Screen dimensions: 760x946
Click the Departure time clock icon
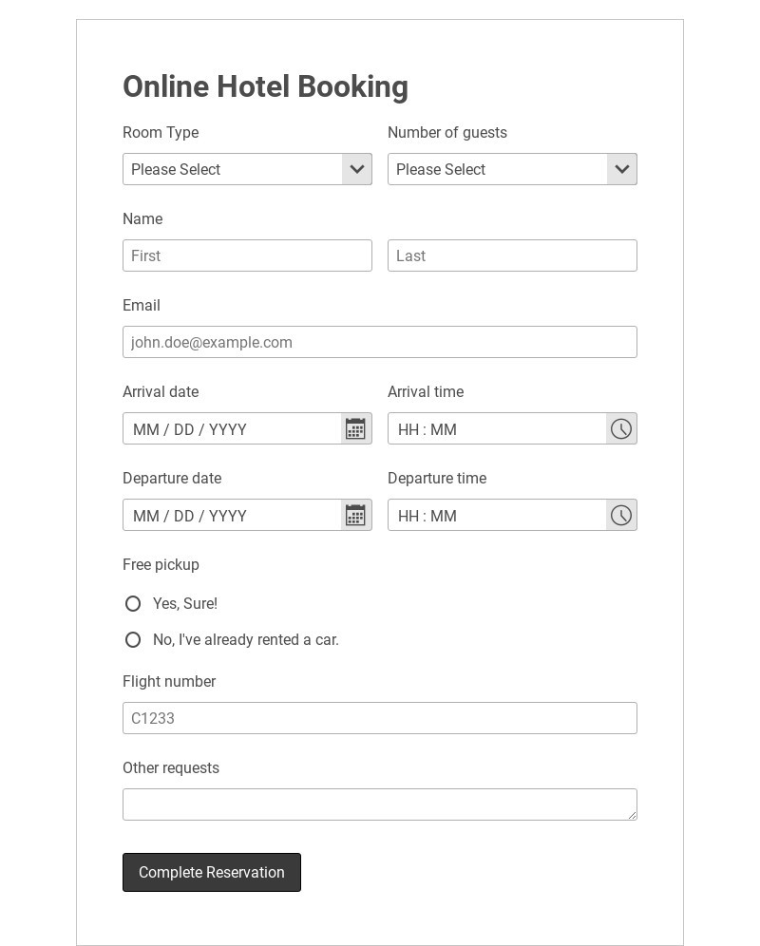point(621,516)
